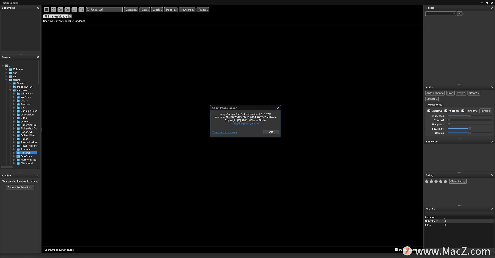Viewport: 495px width, 258px height.
Task: Toggle Include subfolders checkbox
Action: (x=396, y=250)
